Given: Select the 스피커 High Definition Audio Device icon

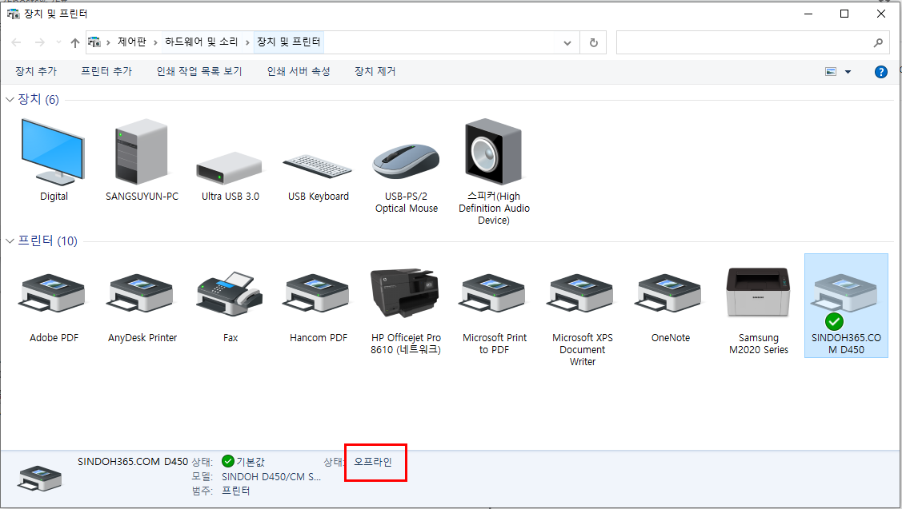Looking at the screenshot, I should [x=494, y=152].
